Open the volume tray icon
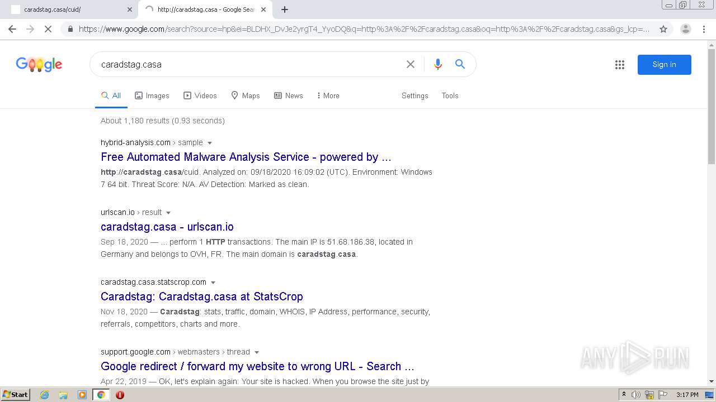The height and width of the screenshot is (402, 716). pyautogui.click(x=636, y=395)
